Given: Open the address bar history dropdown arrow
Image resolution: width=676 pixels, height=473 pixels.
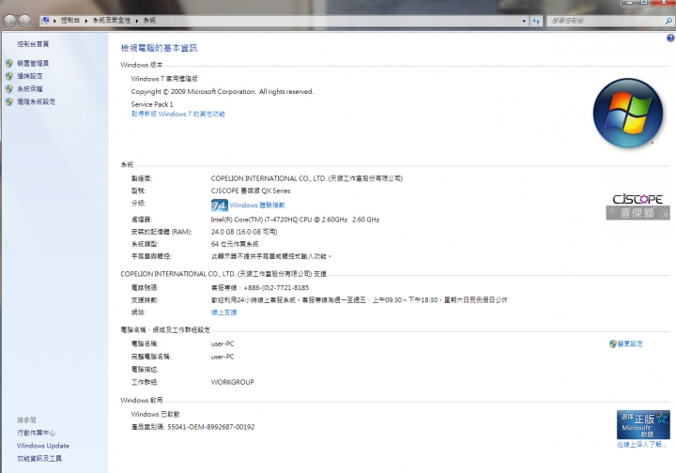Looking at the screenshot, I should (524, 21).
